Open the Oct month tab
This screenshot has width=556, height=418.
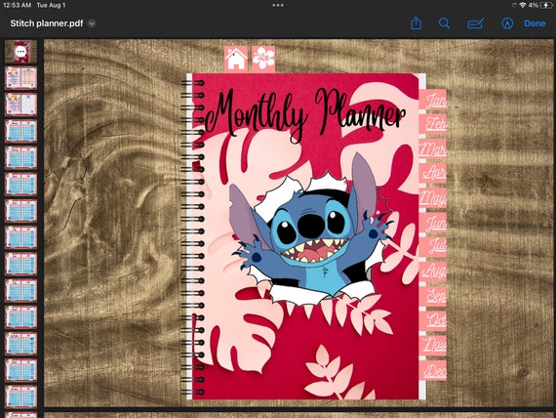click(433, 320)
